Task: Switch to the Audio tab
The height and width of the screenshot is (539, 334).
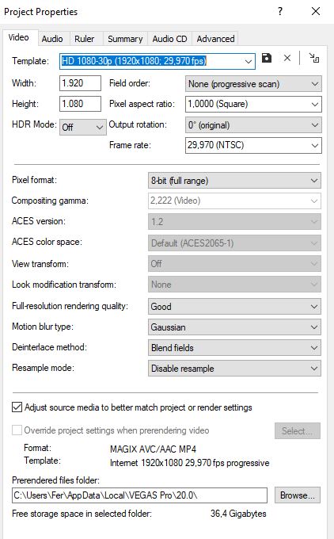Action: pos(52,39)
